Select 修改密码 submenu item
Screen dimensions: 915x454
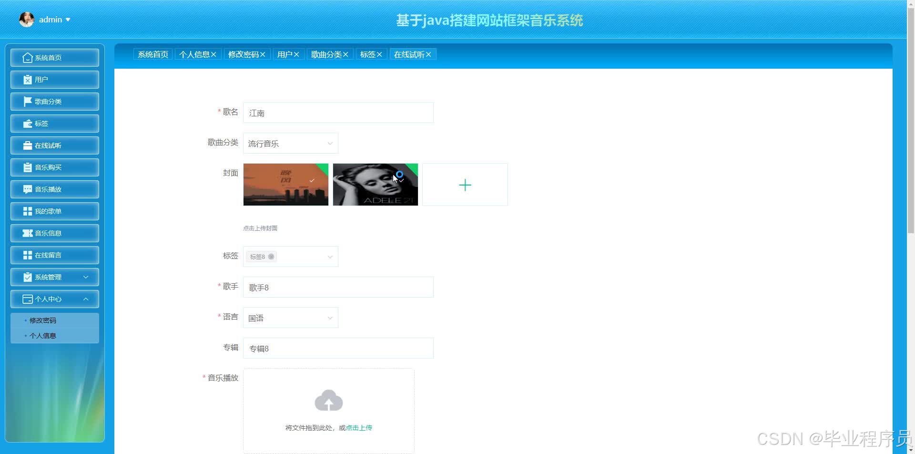point(55,320)
